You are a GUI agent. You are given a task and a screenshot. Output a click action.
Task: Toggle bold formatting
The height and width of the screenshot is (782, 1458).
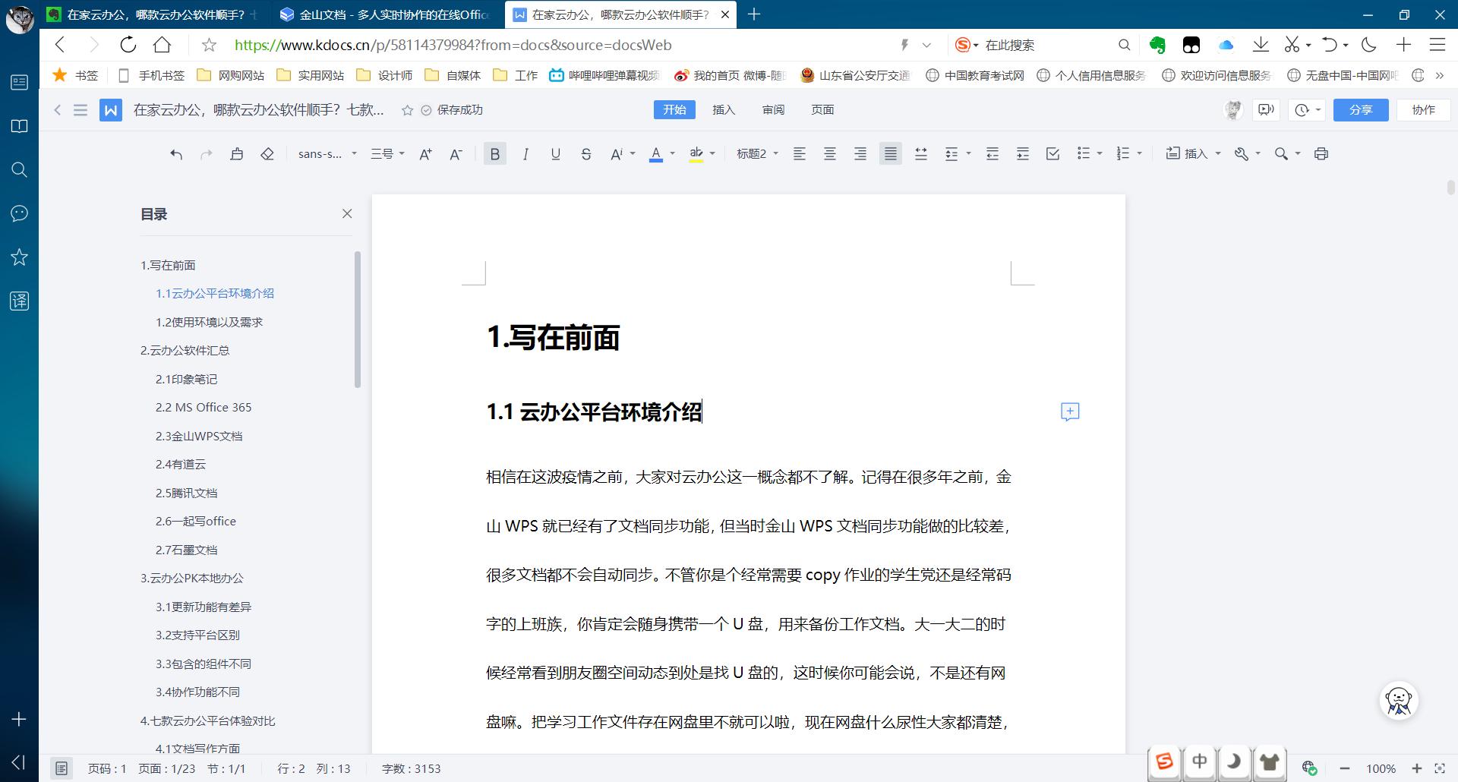(x=495, y=153)
